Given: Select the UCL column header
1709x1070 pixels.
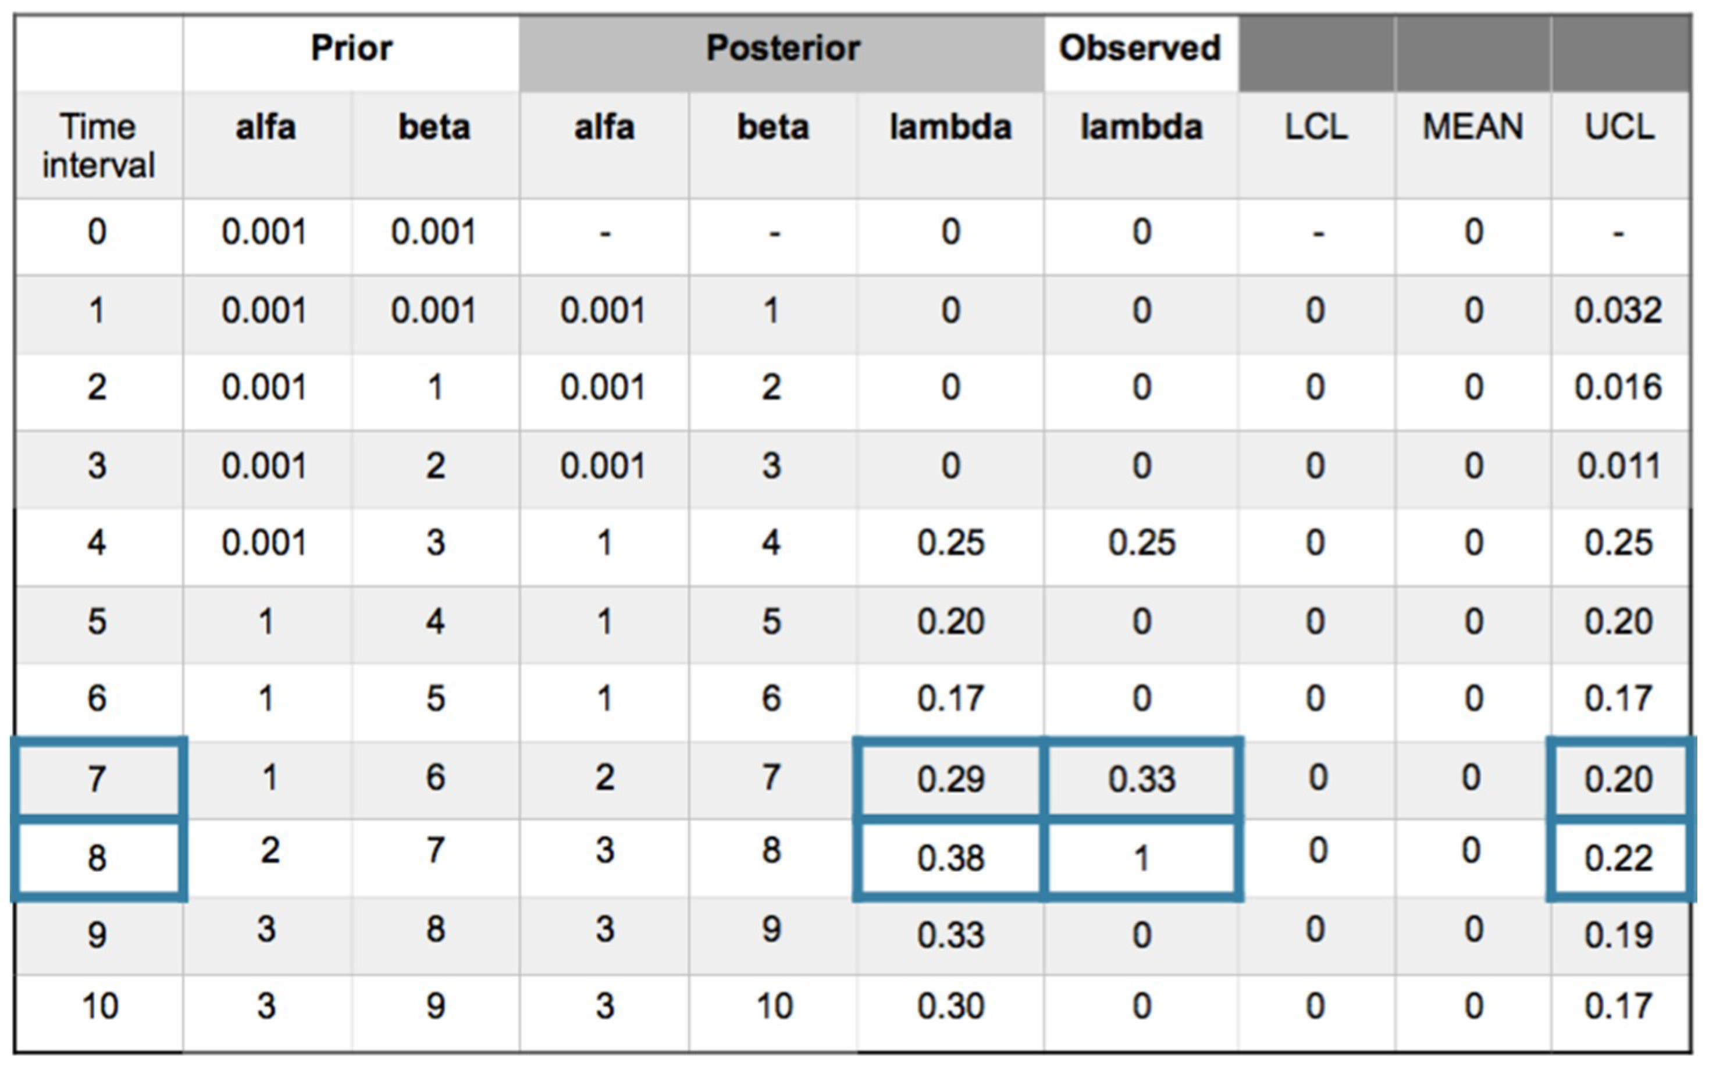Looking at the screenshot, I should 1619,127.
